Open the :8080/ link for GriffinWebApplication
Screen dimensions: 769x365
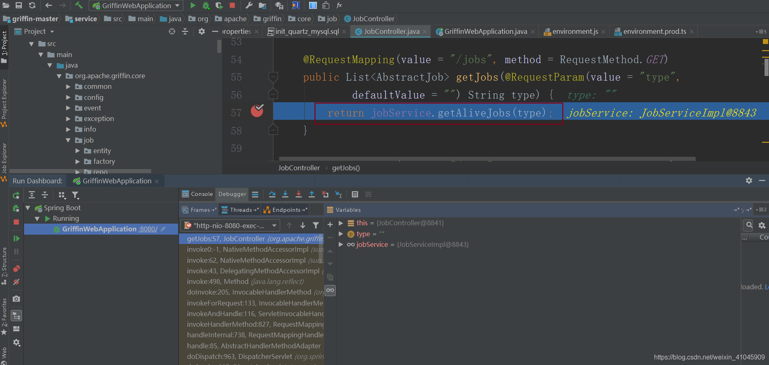148,229
